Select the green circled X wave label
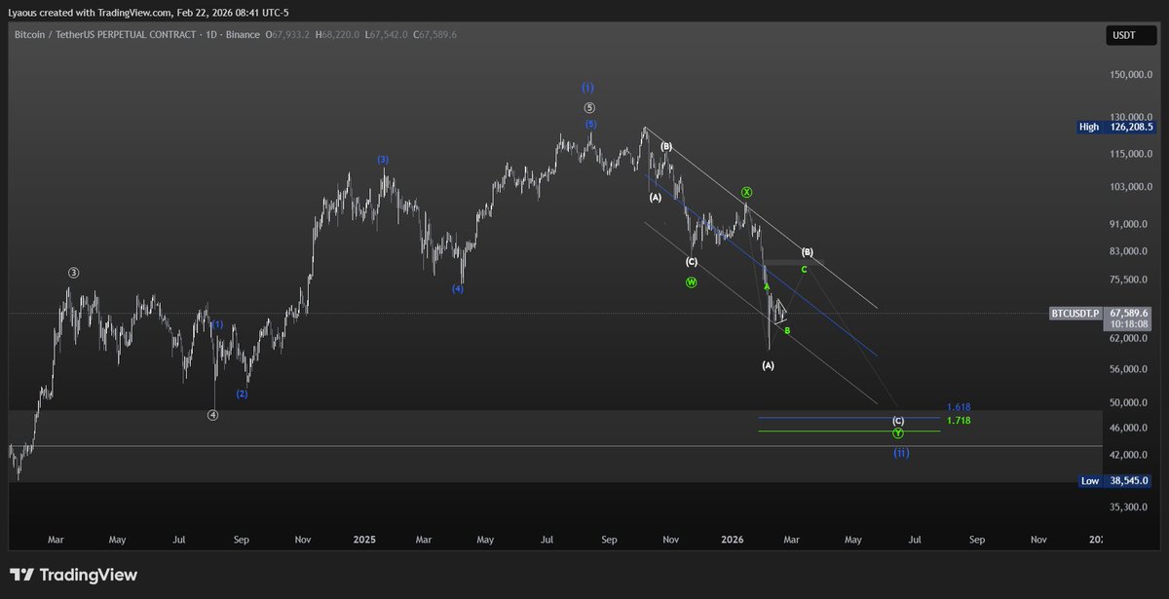 pyautogui.click(x=746, y=193)
